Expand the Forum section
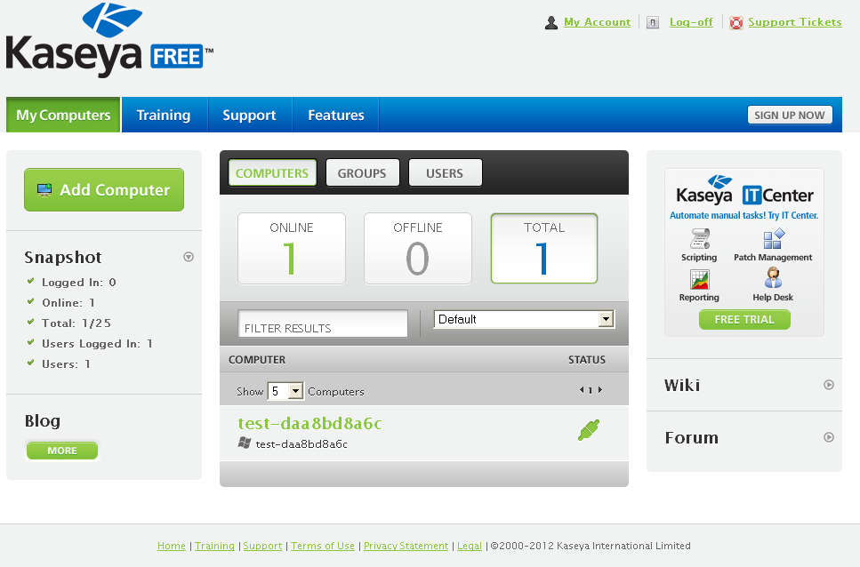860x567 pixels. click(x=829, y=437)
